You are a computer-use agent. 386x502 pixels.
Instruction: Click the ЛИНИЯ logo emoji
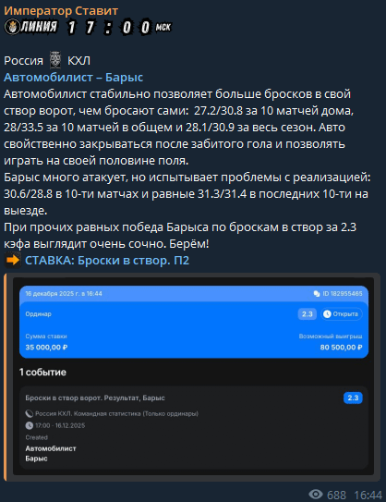(x=31, y=27)
